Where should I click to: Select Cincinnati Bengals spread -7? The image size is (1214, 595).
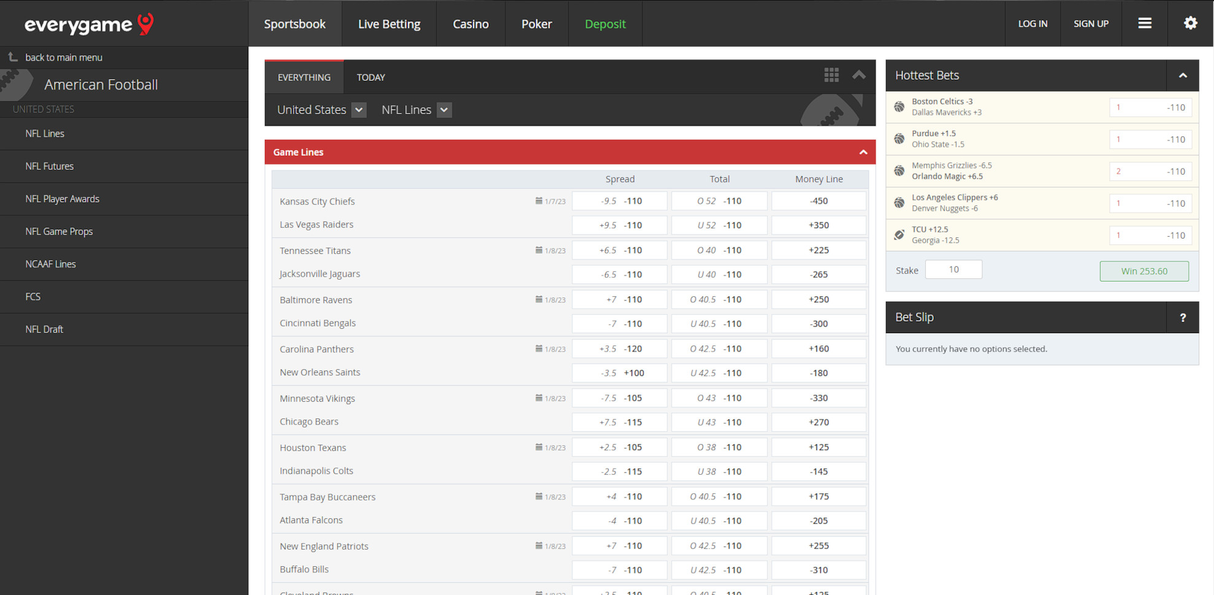click(619, 323)
